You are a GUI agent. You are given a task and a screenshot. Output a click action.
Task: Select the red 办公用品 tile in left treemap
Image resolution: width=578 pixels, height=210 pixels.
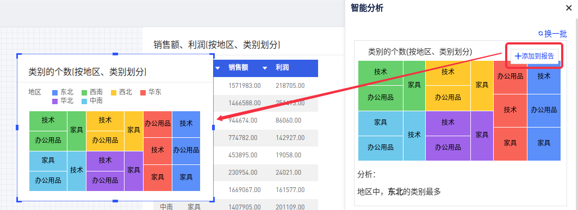point(158,124)
